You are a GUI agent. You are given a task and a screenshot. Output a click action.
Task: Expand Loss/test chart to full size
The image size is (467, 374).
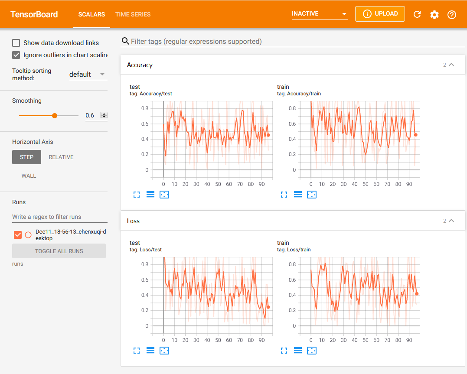137,351
